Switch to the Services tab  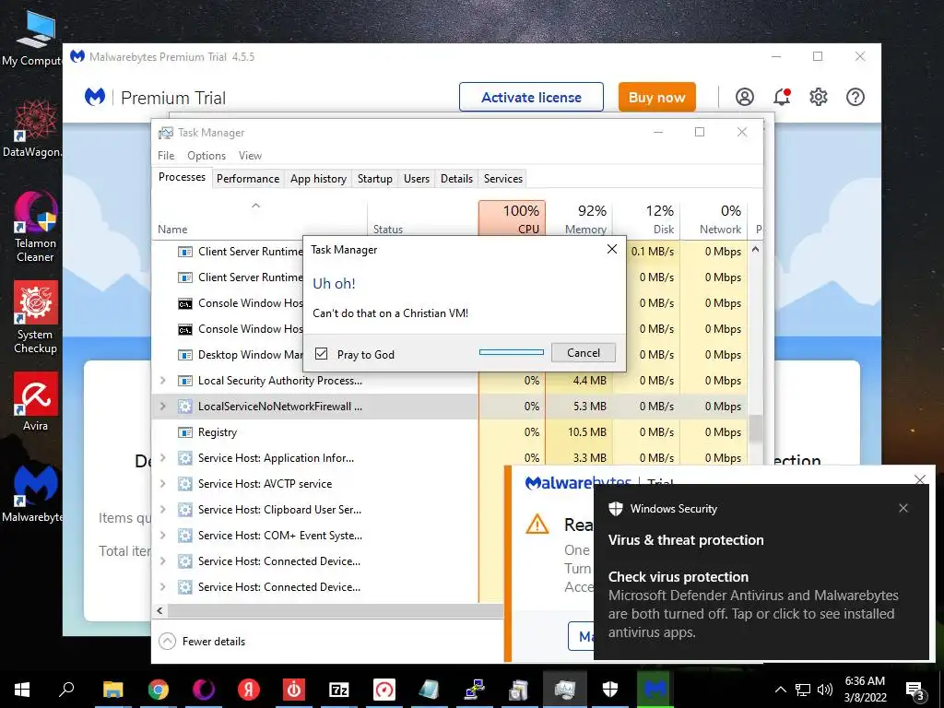pos(503,179)
